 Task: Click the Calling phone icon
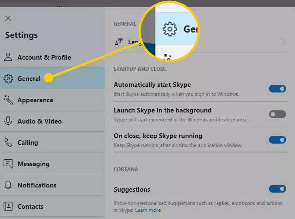(8, 142)
